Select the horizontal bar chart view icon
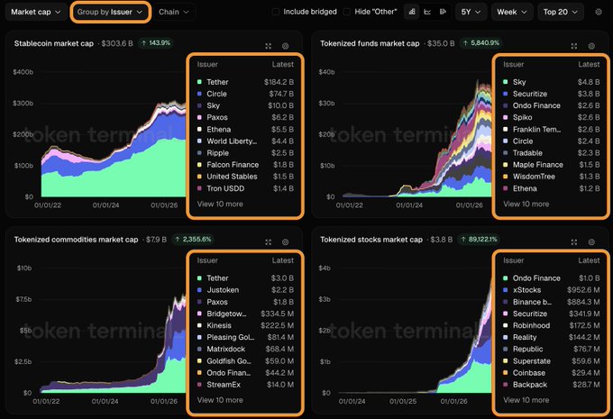 (x=443, y=12)
